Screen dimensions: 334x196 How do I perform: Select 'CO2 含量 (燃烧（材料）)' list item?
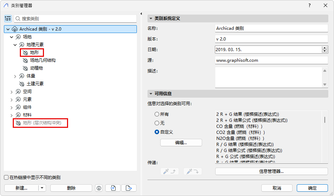point(240,132)
